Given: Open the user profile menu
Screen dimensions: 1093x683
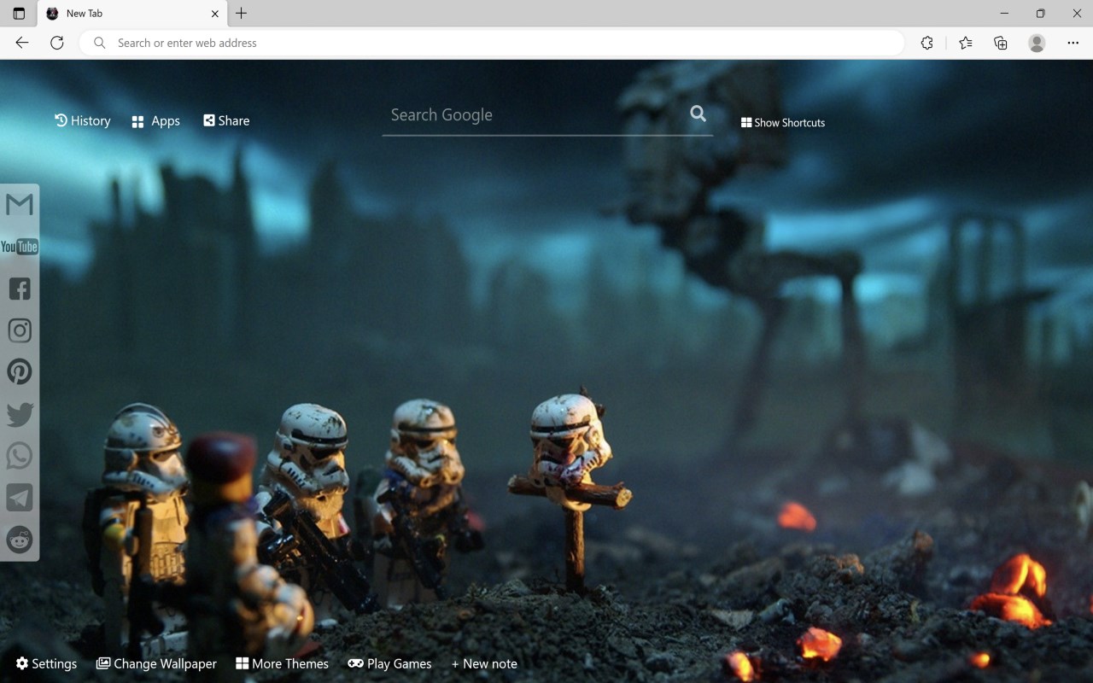Looking at the screenshot, I should (1037, 43).
